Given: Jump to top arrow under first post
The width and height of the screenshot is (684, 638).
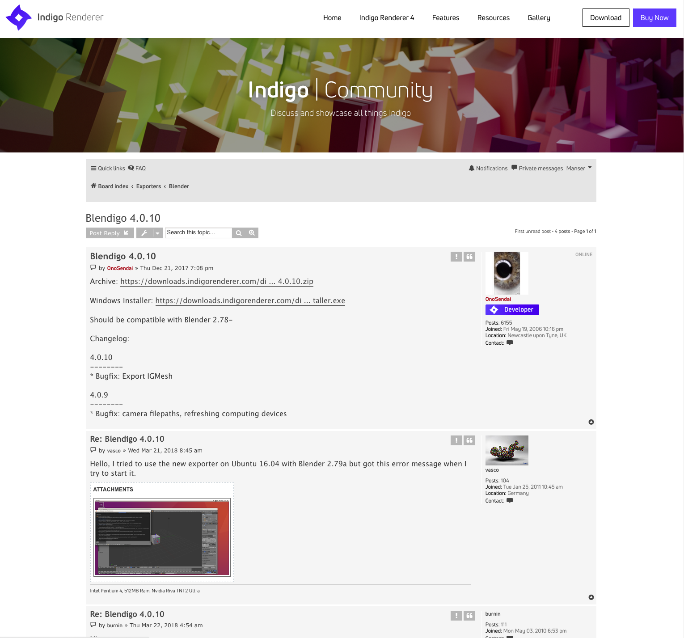Looking at the screenshot, I should (x=591, y=422).
